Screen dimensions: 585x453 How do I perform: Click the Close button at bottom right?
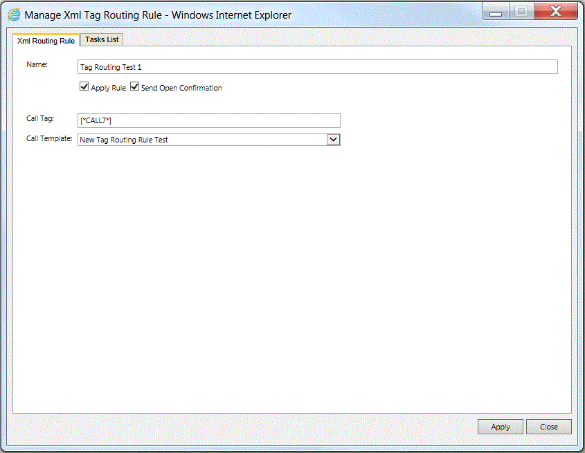pyautogui.click(x=548, y=426)
